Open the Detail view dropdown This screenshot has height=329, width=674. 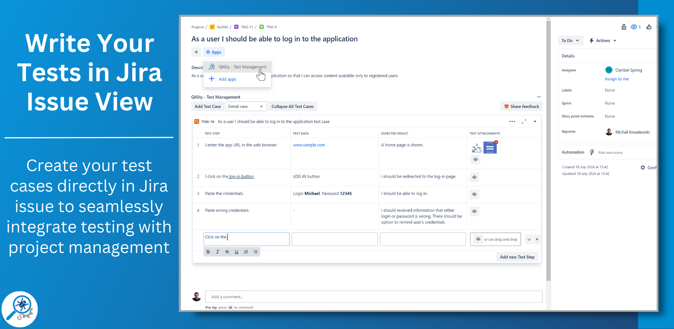coord(246,106)
